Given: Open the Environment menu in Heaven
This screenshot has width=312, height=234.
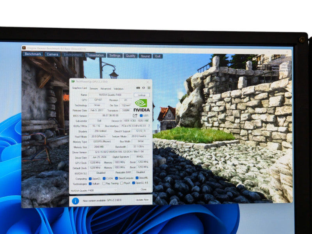Looking at the screenshot, I should [x=73, y=55].
